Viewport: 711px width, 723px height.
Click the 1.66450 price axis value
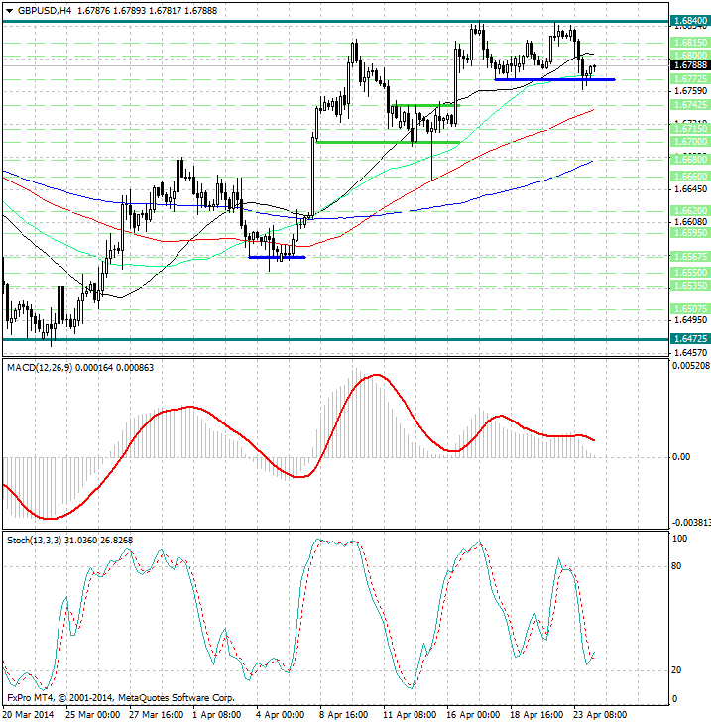coord(690,189)
